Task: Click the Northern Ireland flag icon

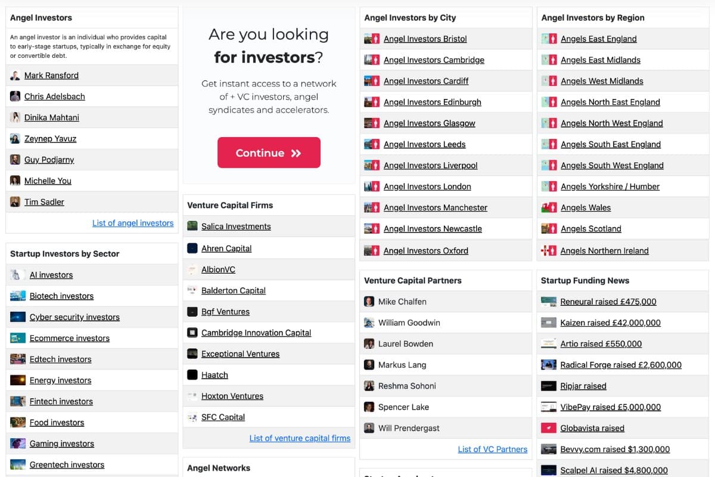Action: point(548,251)
